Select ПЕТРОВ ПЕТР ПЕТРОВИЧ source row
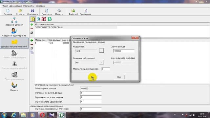 76,27
